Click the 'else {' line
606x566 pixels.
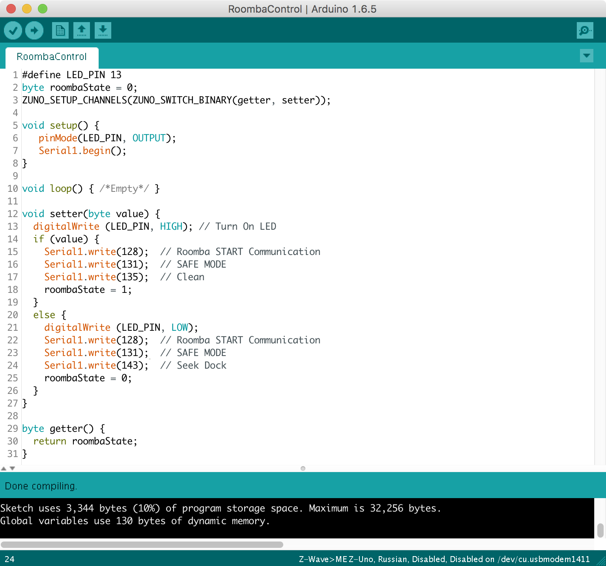point(50,315)
